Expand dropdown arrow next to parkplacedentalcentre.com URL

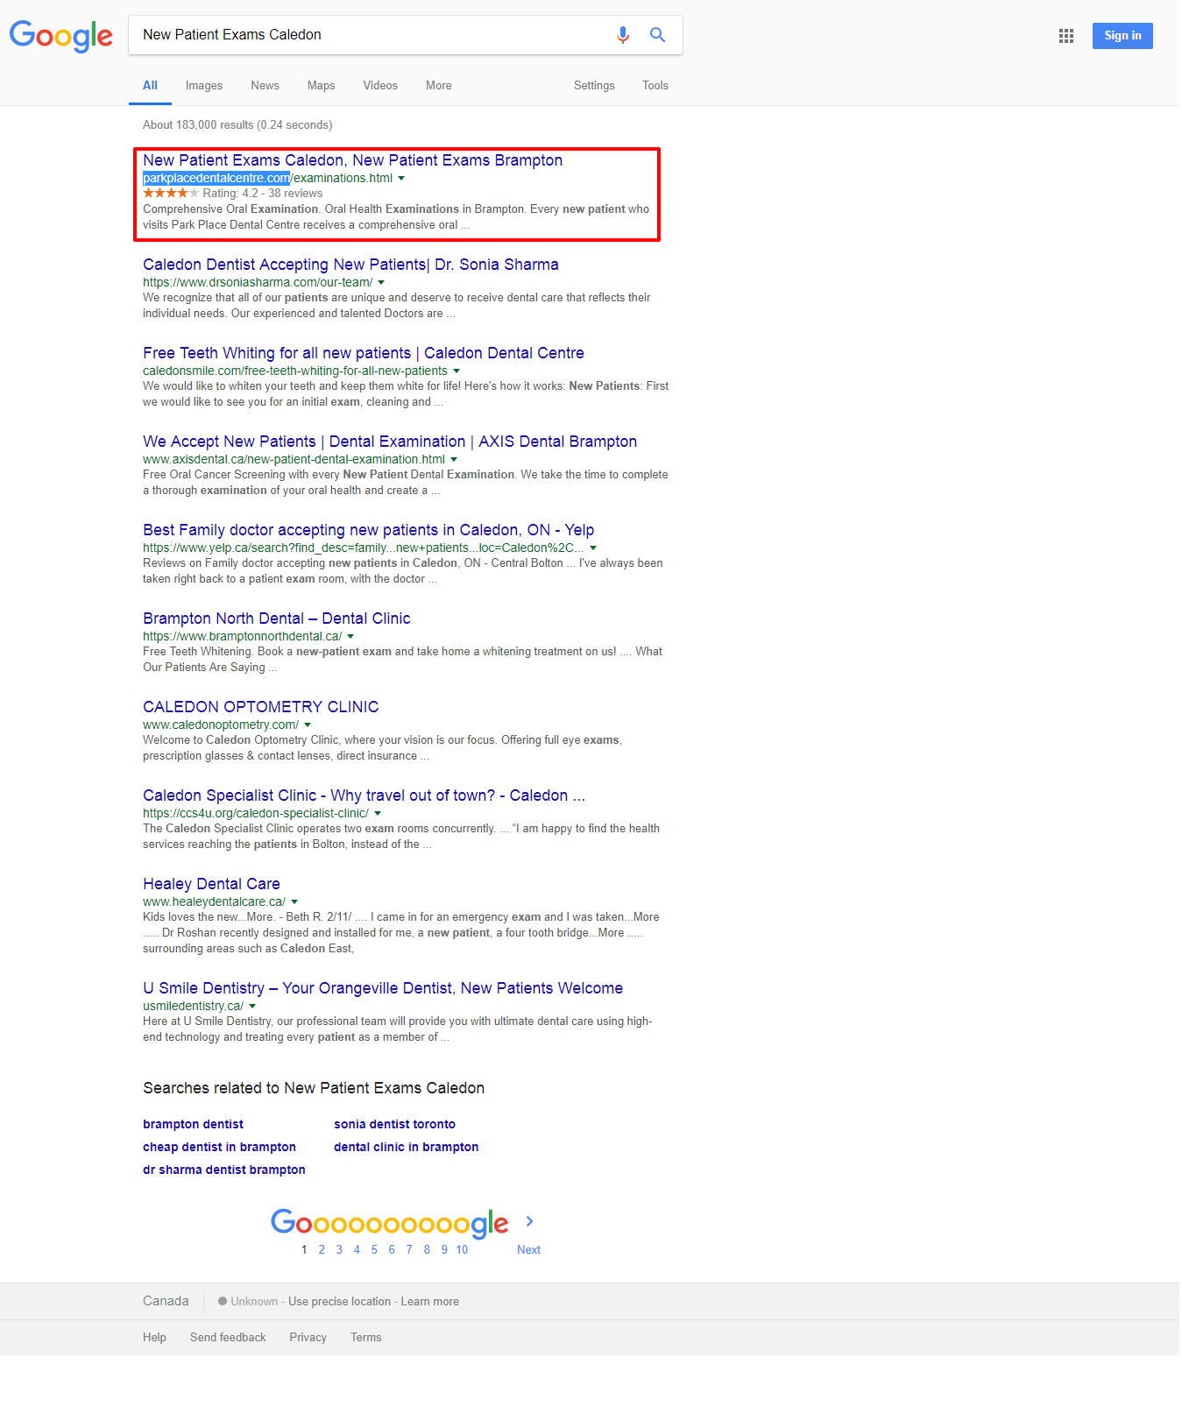401,179
